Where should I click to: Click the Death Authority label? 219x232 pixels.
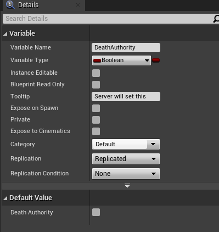[x=32, y=212]
